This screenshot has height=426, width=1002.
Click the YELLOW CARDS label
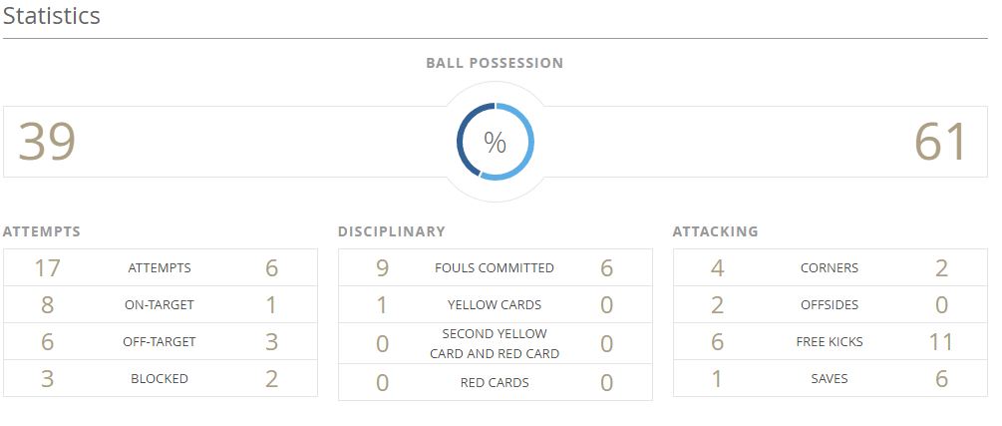495,305
